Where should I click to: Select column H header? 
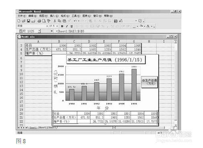[x=149, y=41]
